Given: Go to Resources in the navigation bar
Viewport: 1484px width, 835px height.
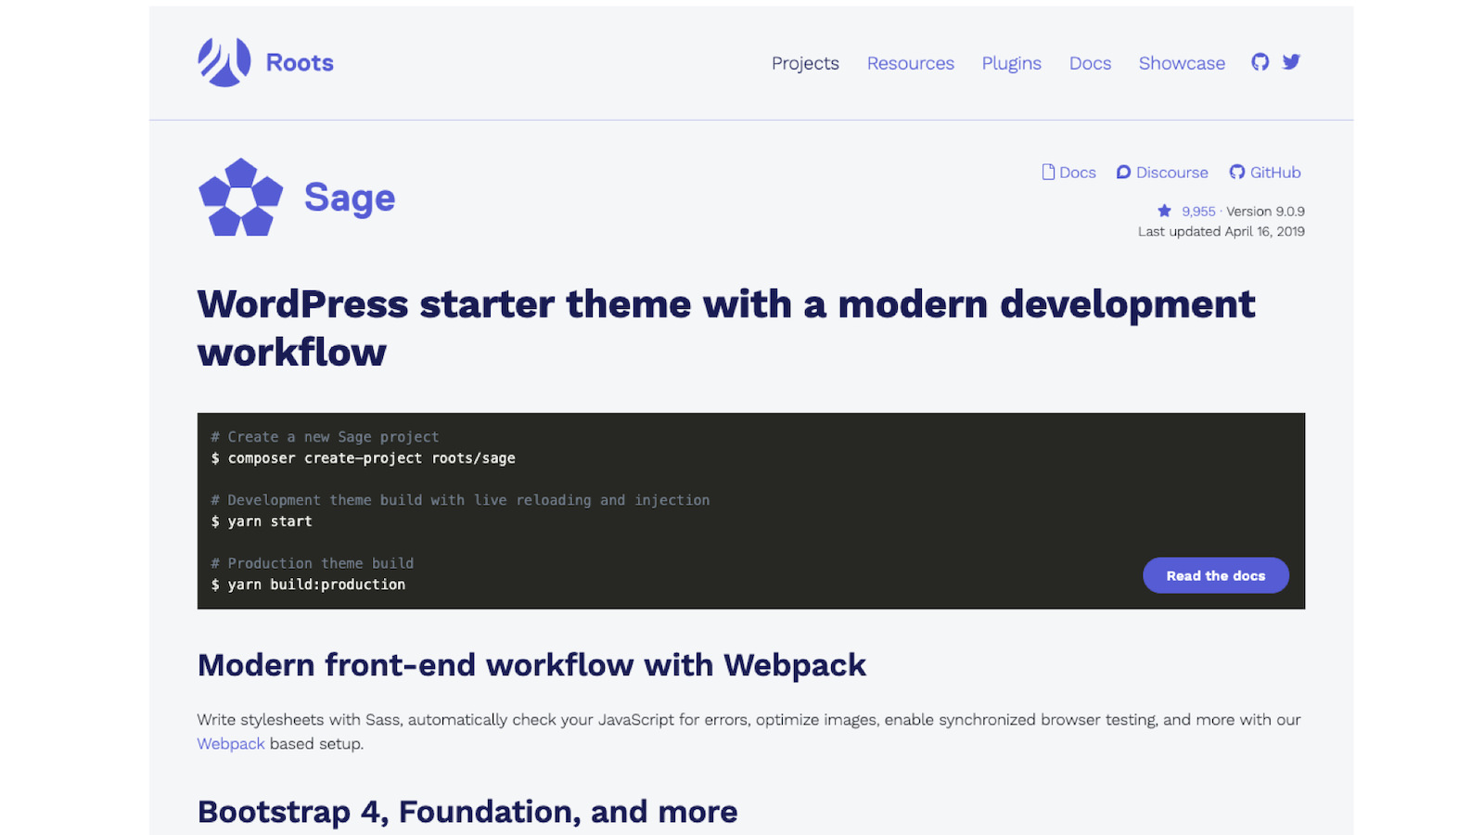Looking at the screenshot, I should (910, 63).
